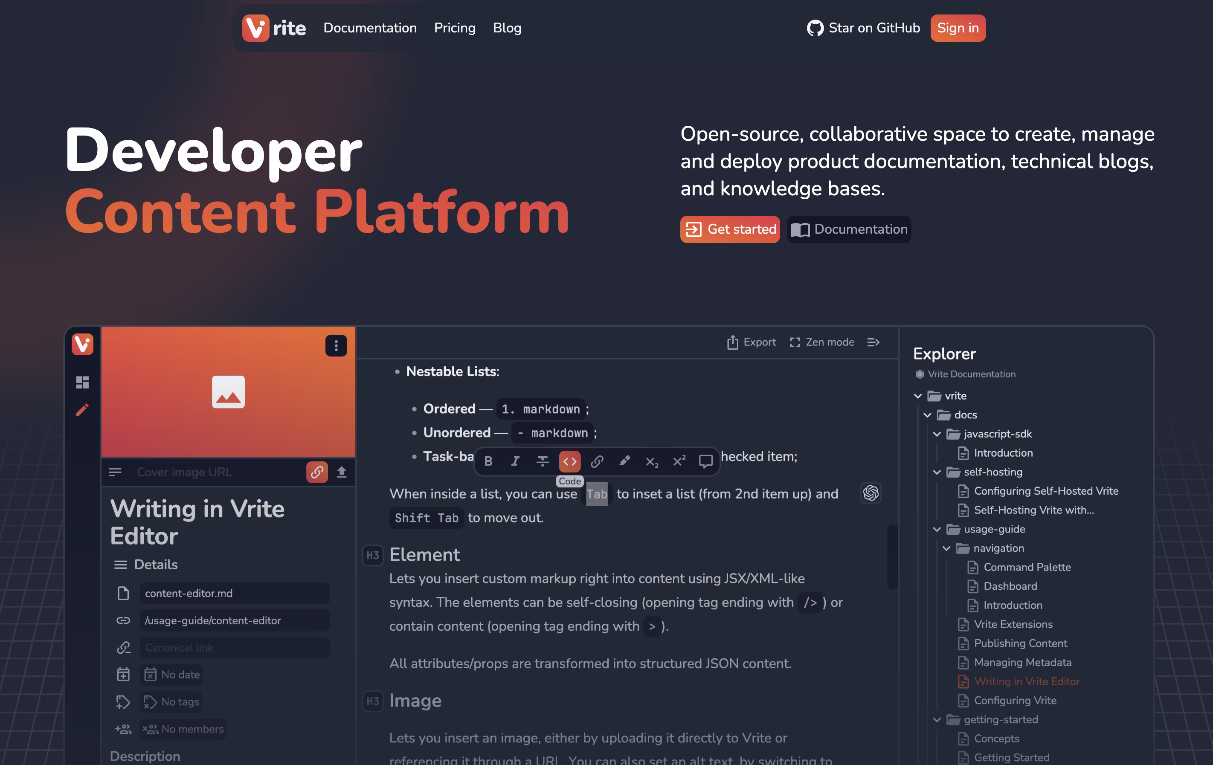Click the OpenAI GPT icon beside the paragraph
This screenshot has width=1213, height=765.
pyautogui.click(x=871, y=493)
